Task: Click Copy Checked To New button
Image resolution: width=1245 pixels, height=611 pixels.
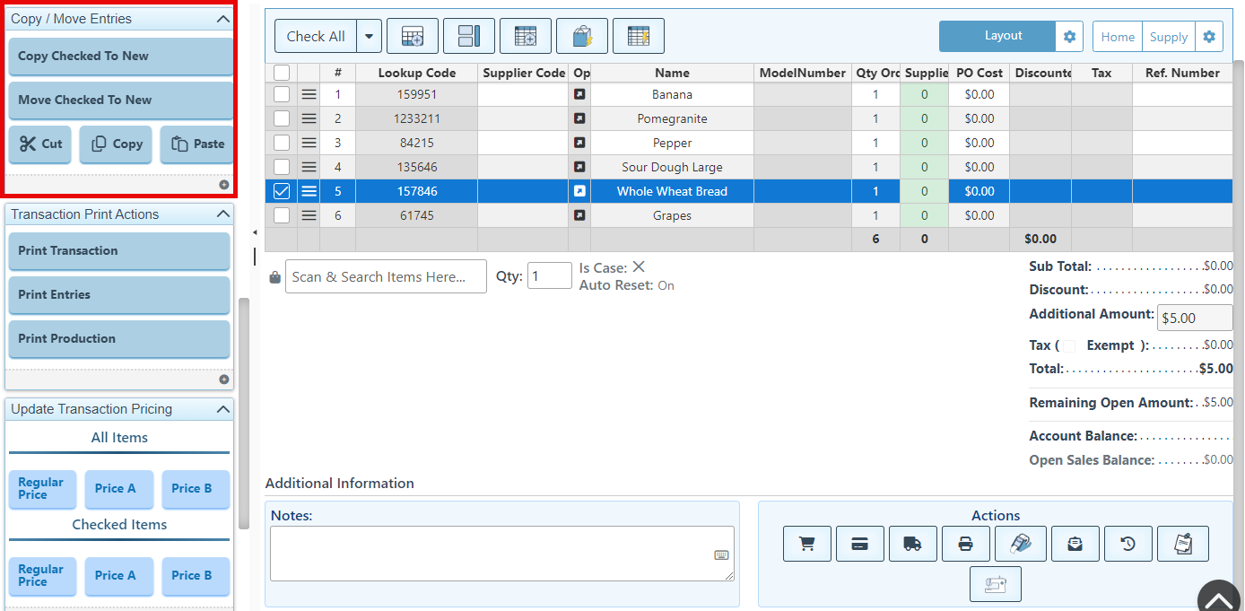Action: point(119,56)
